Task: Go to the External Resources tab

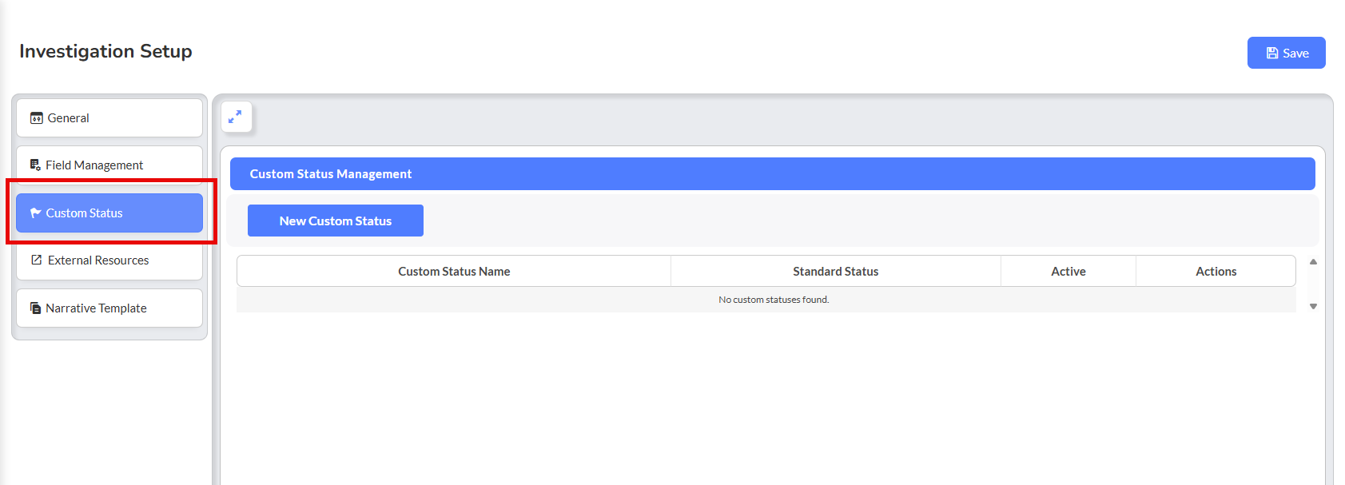Action: pos(109,260)
